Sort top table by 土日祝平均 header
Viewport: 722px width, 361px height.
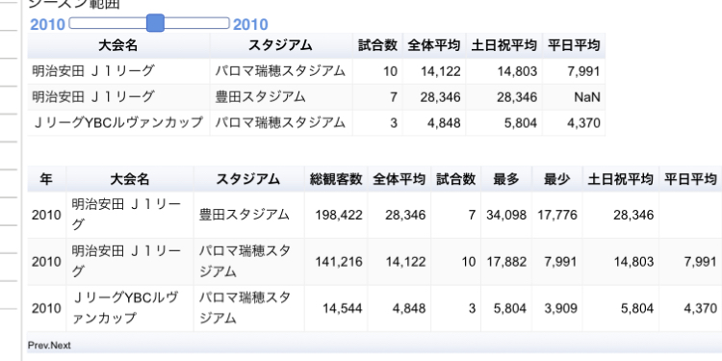click(x=504, y=45)
